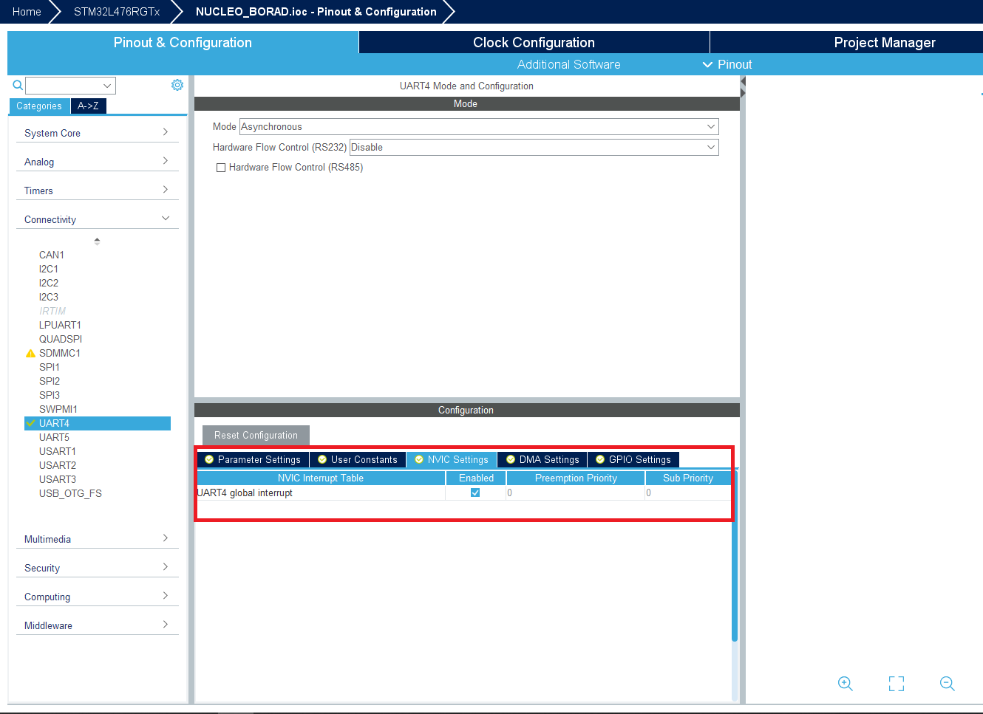983x714 pixels.
Task: Click the Sub Priority value field
Action: pyautogui.click(x=688, y=492)
